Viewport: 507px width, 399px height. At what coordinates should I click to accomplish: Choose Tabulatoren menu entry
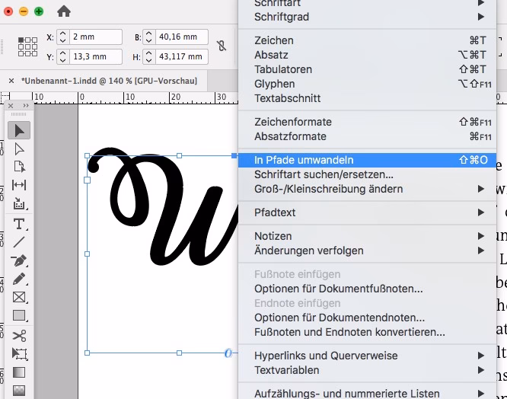click(368, 69)
